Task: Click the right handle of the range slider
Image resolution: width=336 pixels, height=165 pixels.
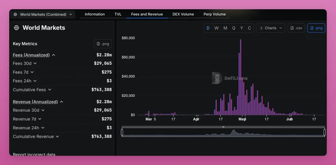Action: 325,132
